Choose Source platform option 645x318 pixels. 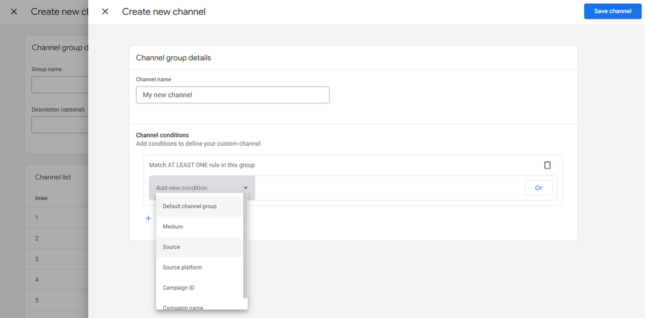198,268
